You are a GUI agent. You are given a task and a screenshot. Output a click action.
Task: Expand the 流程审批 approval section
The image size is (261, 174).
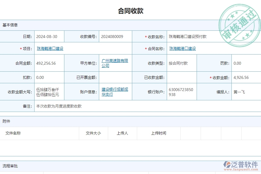(x=9, y=166)
